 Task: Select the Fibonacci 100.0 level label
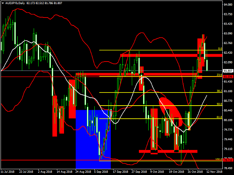point(219,159)
